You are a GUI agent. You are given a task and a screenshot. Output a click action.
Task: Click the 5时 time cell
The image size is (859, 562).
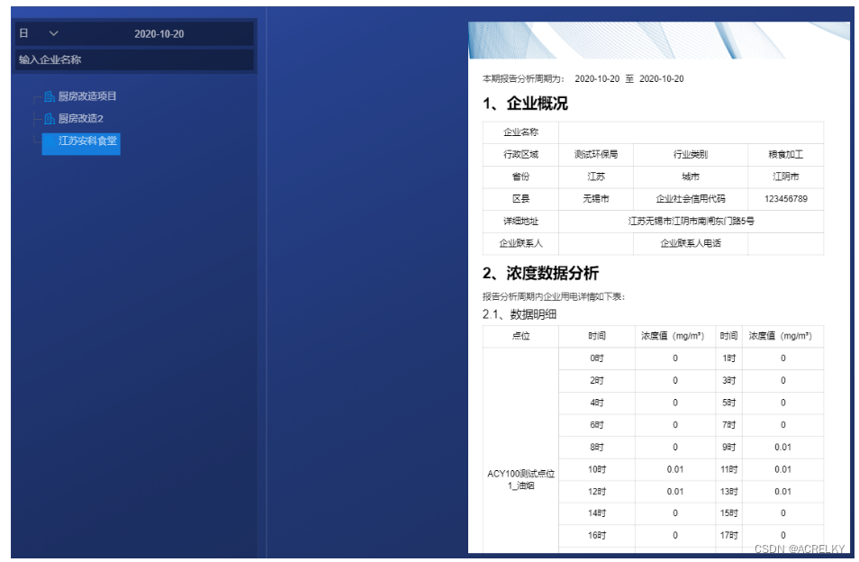(x=728, y=403)
